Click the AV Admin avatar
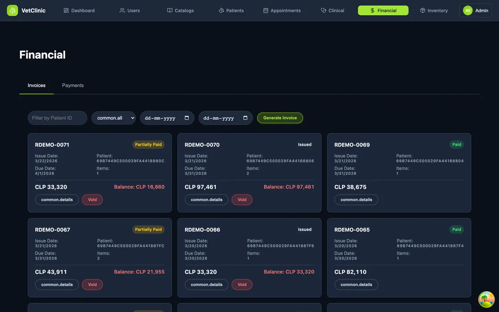The height and width of the screenshot is (312, 499). click(x=467, y=10)
